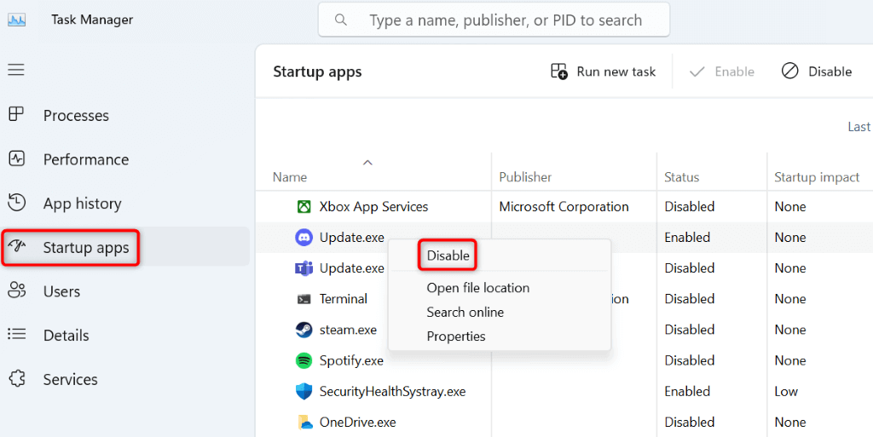Click the Xbox App Services icon
This screenshot has height=437, width=873.
[304, 207]
